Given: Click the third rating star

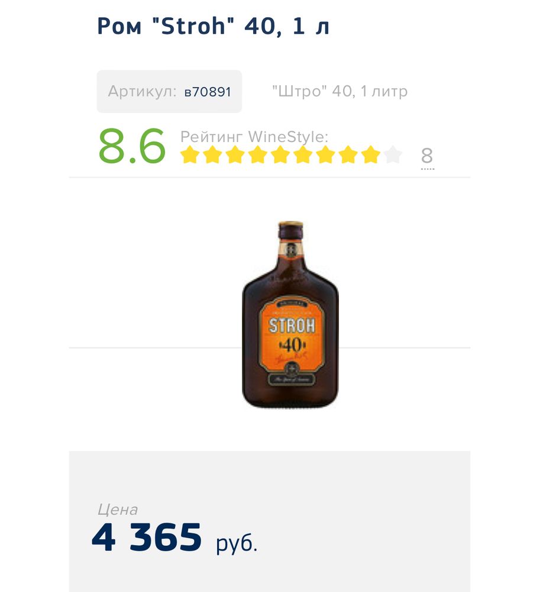Looking at the screenshot, I should click(234, 155).
